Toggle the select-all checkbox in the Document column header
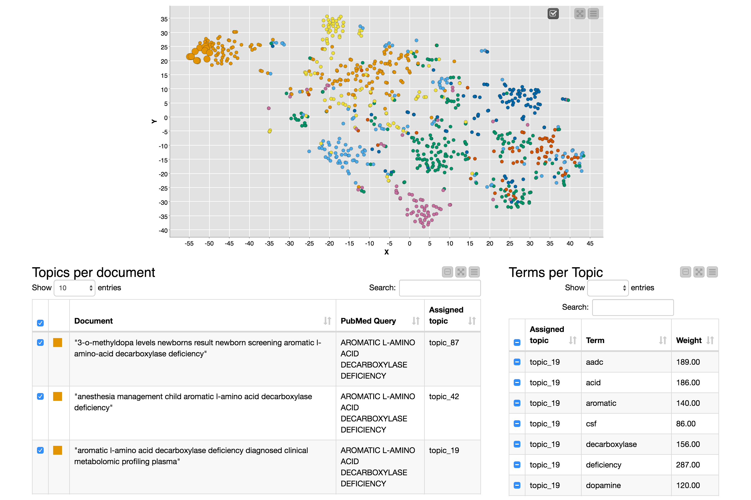Viewport: 751px width, 500px height. point(40,323)
